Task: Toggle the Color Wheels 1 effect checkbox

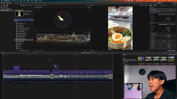Action: 150,10
